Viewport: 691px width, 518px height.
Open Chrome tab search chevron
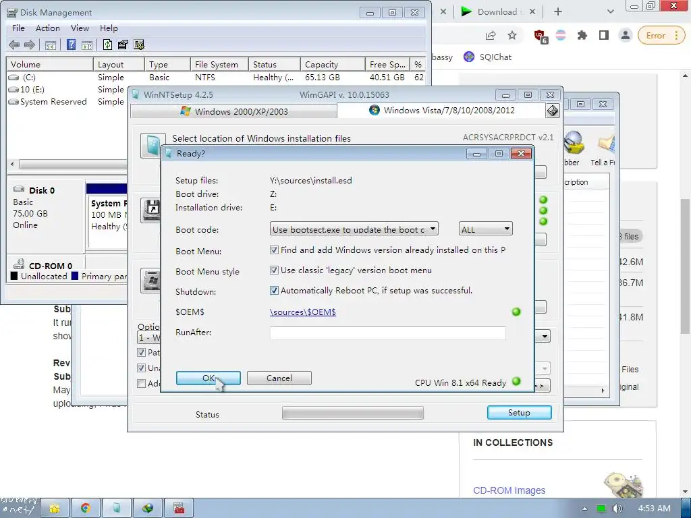[x=610, y=12]
